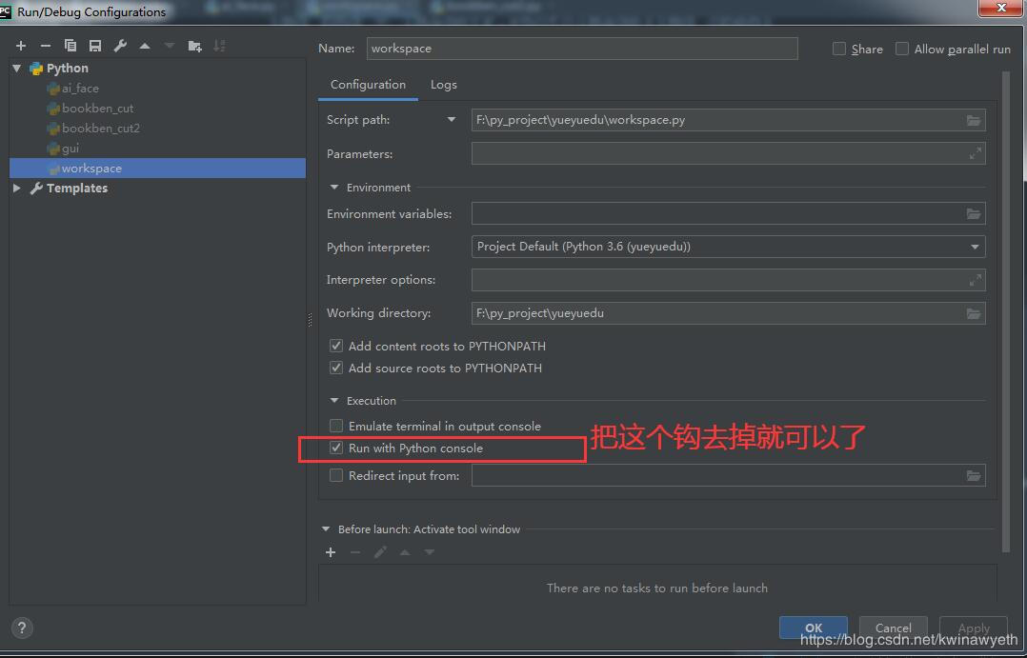
Task: Expand the Templates tree node
Action: coord(17,188)
